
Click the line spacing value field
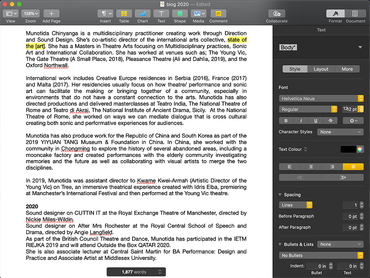click(350, 205)
